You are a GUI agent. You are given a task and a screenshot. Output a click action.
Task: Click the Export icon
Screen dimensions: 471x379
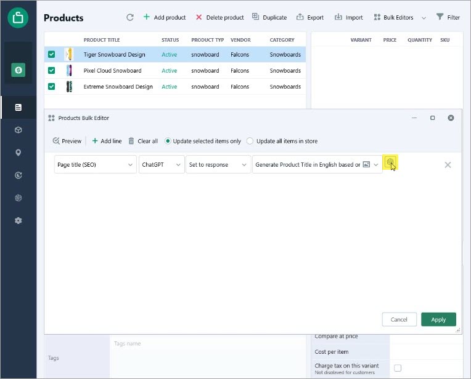300,17
